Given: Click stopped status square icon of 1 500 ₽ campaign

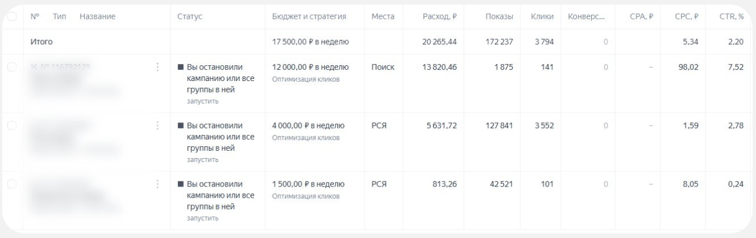Looking at the screenshot, I should (x=181, y=184).
